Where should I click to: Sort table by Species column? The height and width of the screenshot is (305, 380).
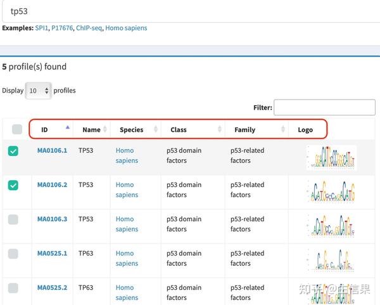132,130
